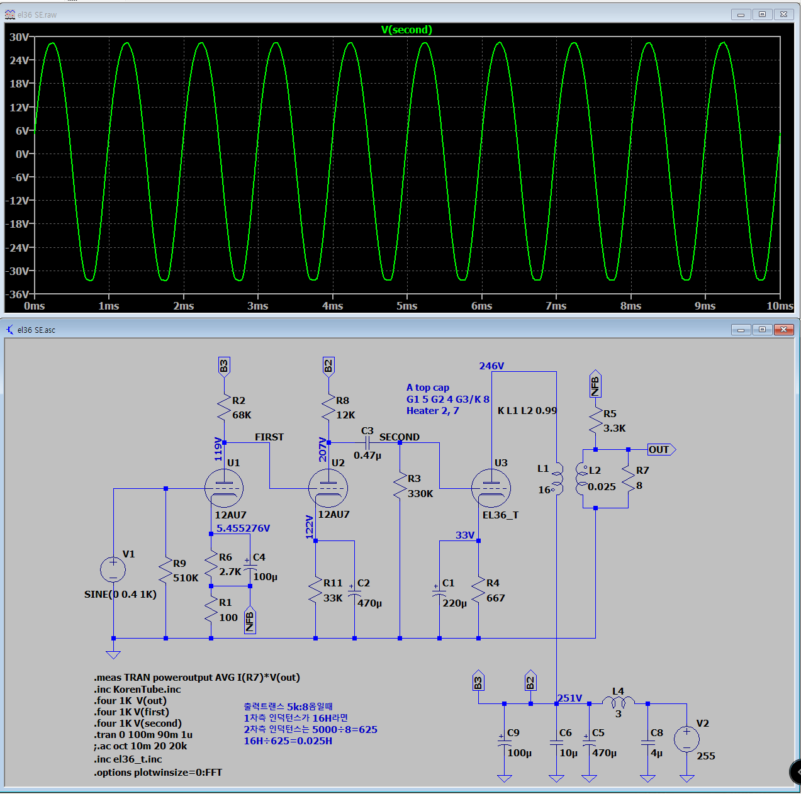Viewport: 801px width, 794px height.
Task: Click the '.inc KorenTube.inc' directive
Action: [x=137, y=689]
